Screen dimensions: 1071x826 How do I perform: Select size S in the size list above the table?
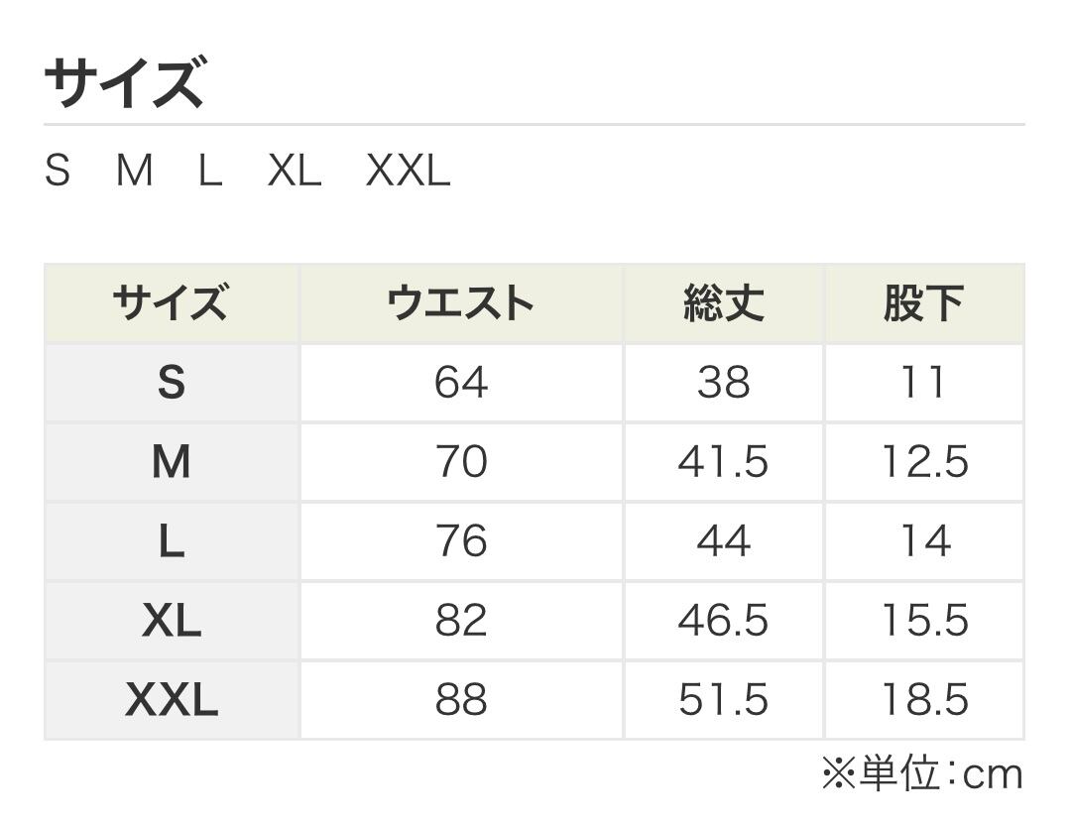58,172
